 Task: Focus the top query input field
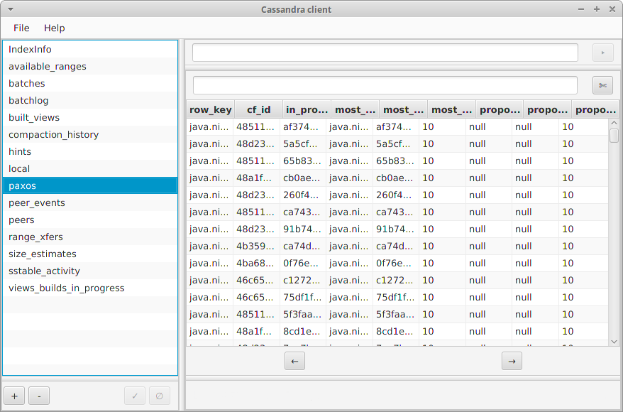pyautogui.click(x=385, y=53)
